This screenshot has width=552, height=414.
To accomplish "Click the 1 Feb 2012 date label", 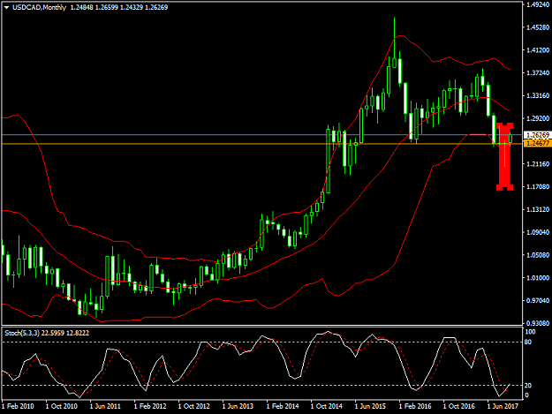I will [150, 406].
